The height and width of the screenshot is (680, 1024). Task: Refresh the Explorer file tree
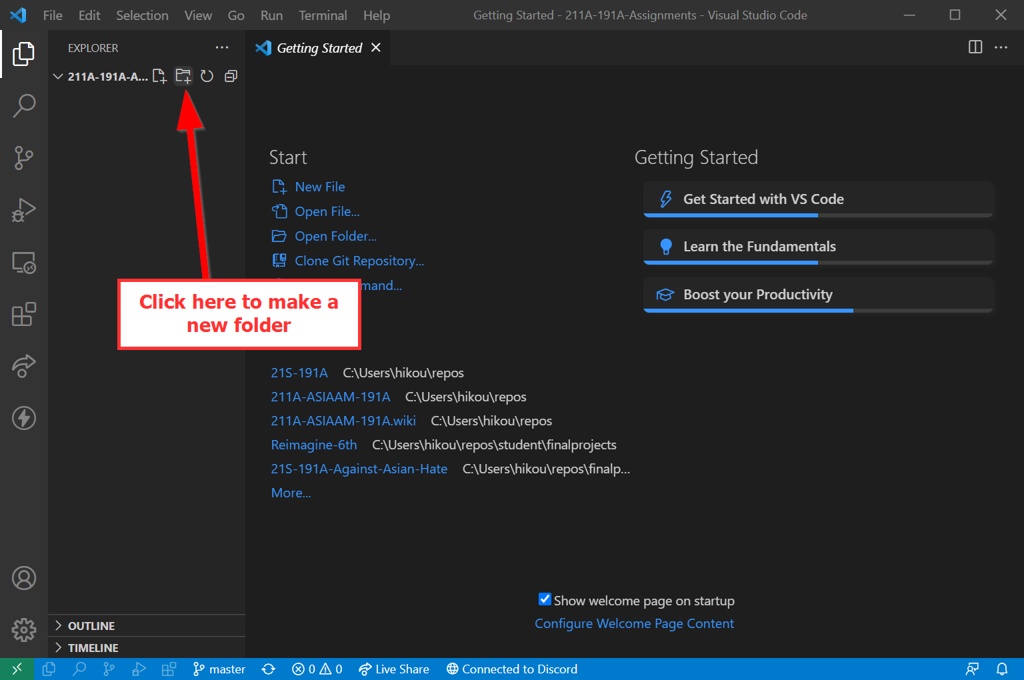point(207,76)
